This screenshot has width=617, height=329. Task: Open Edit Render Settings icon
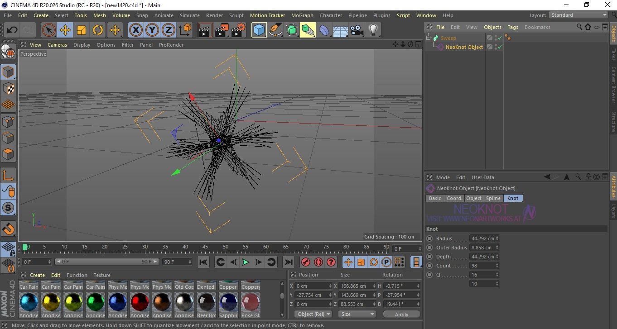point(238,30)
